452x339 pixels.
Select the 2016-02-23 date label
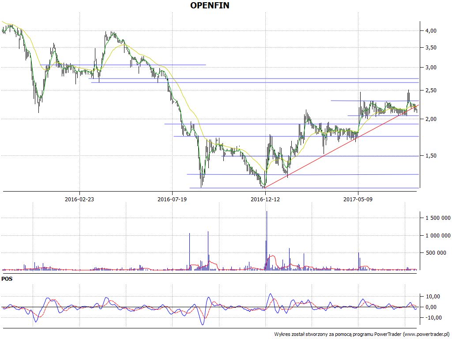coord(79,199)
